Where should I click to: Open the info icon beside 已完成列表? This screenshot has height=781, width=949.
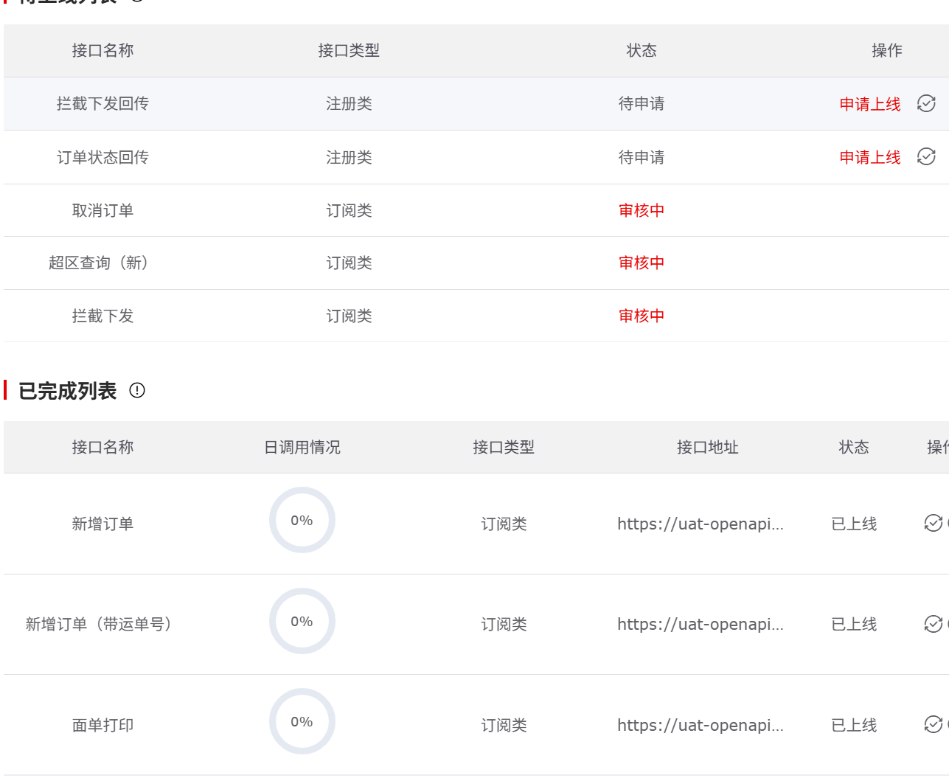coord(137,390)
